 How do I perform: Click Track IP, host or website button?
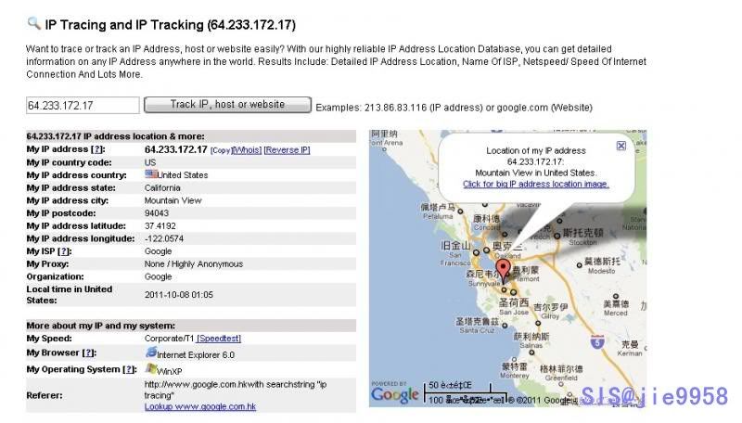(227, 105)
